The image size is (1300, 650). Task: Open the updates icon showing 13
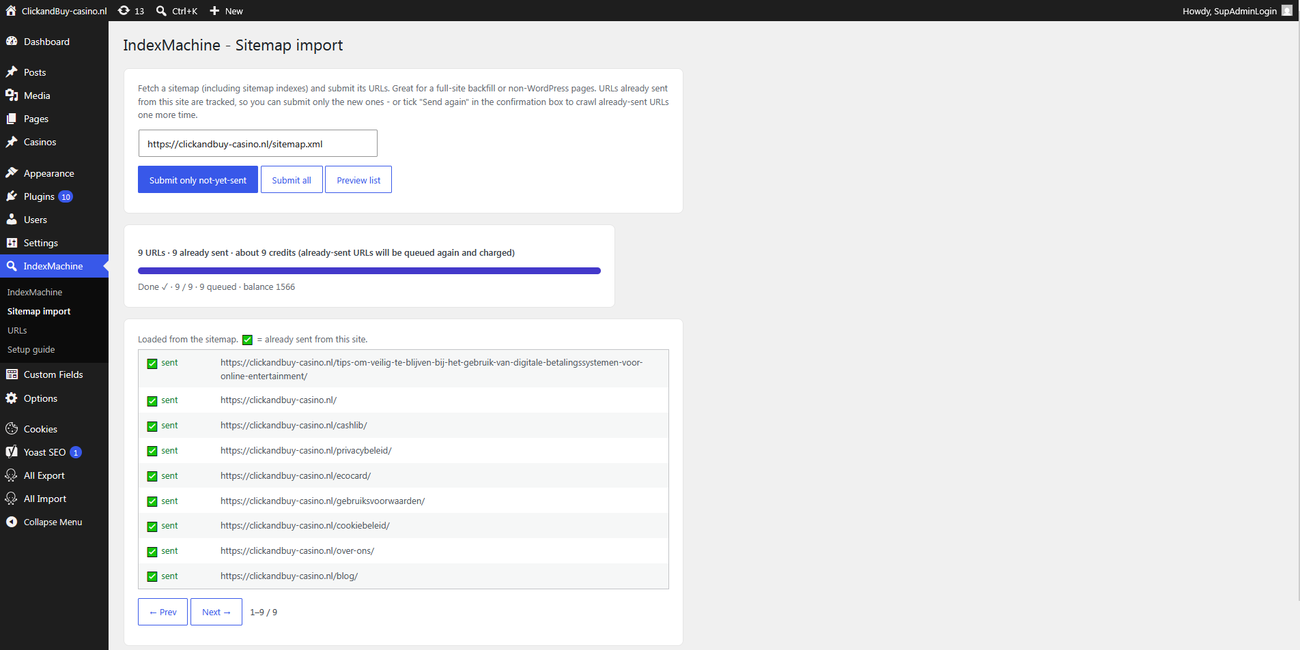point(124,11)
